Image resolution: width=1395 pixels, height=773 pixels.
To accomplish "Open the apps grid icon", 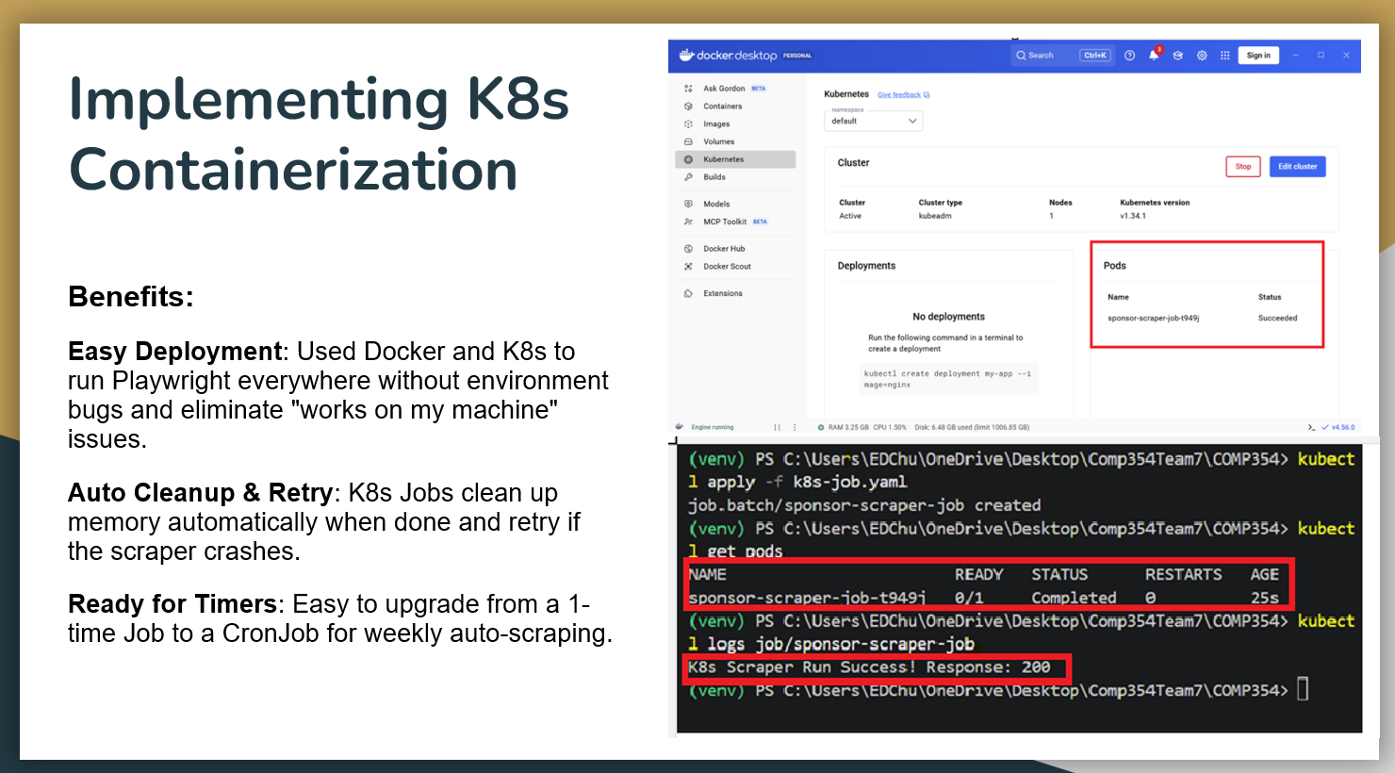I will (x=1225, y=56).
